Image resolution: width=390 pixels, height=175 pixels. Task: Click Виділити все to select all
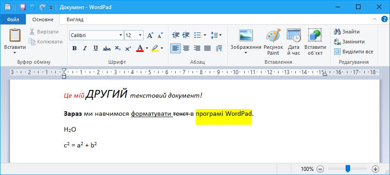click(x=353, y=52)
